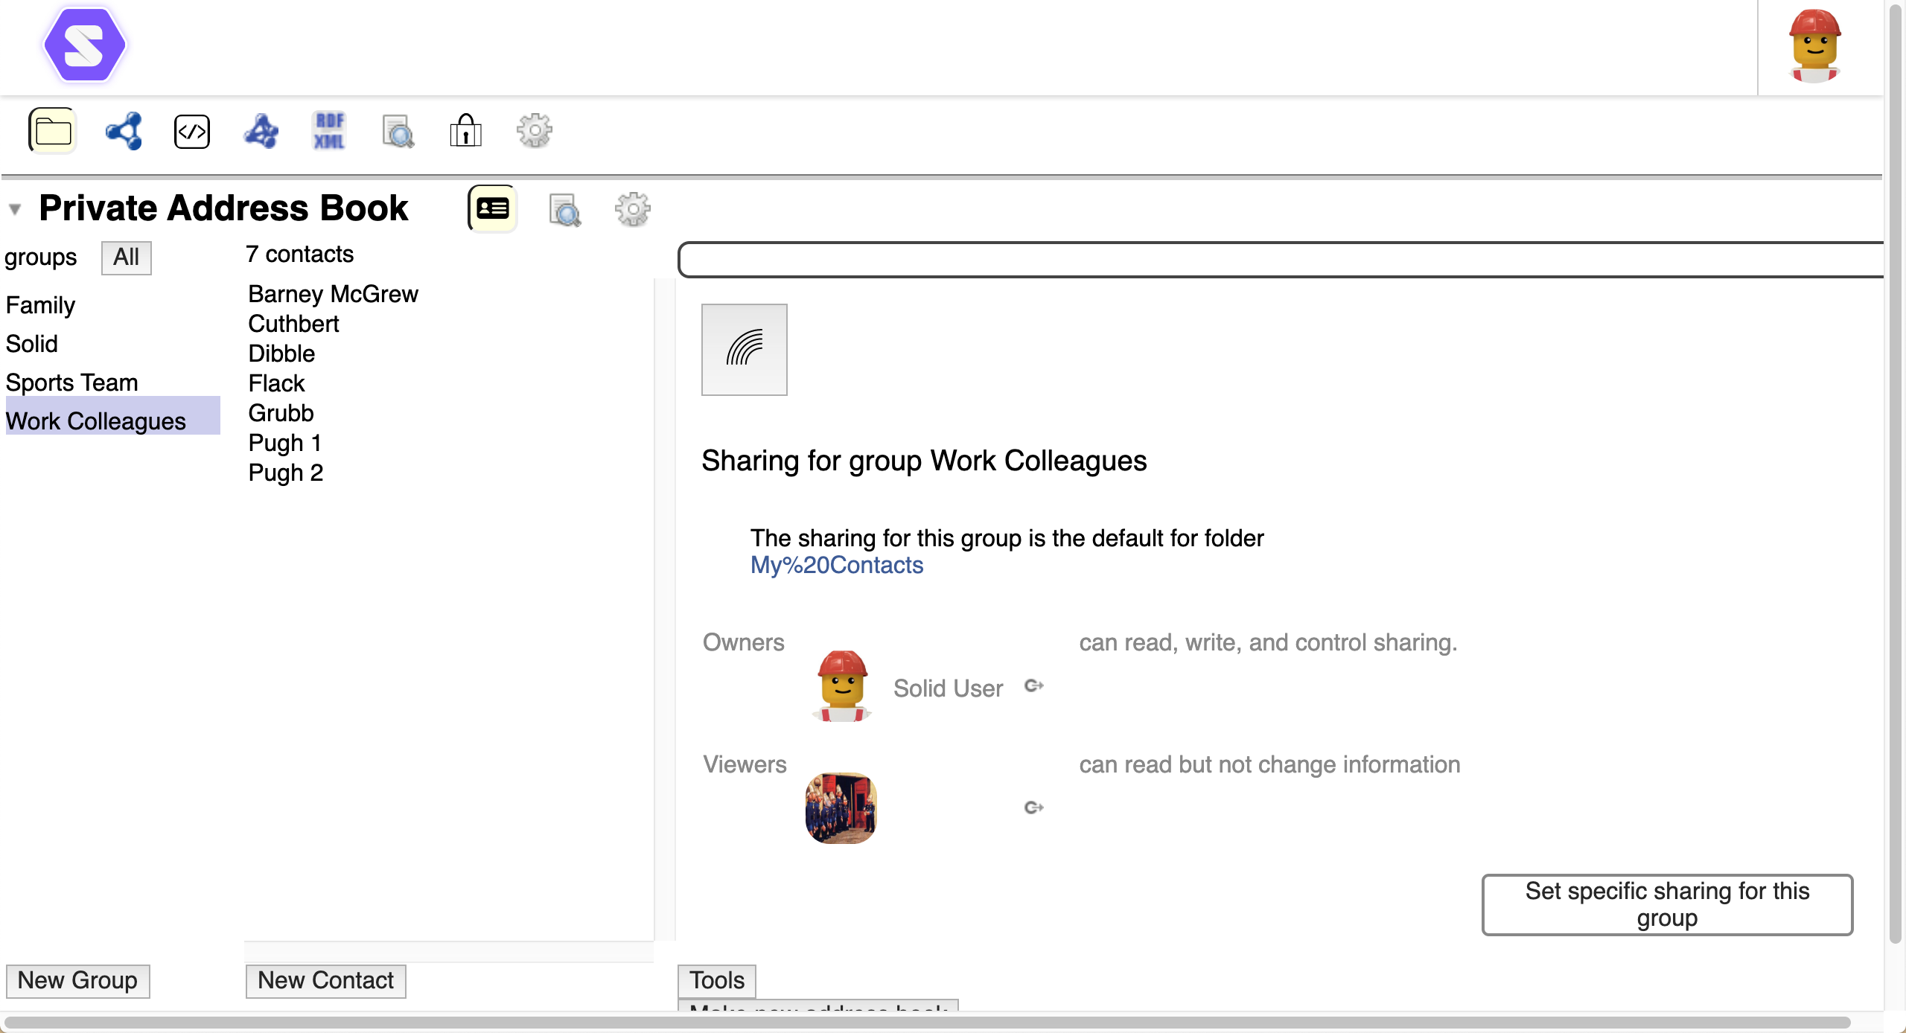Viewport: 1906px width, 1033px height.
Task: Create a group using the New Group button
Action: click(77, 981)
